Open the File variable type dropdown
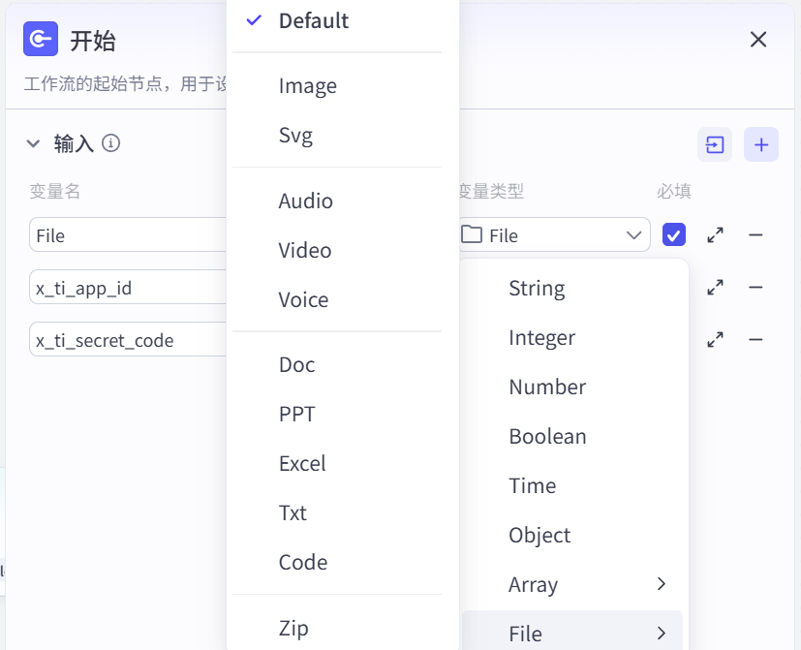 pos(552,234)
